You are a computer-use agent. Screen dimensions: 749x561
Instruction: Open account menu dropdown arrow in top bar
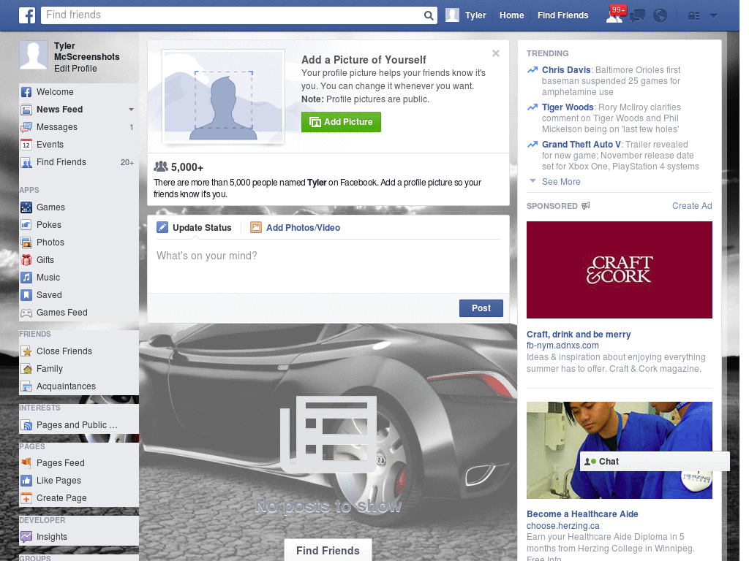click(714, 16)
